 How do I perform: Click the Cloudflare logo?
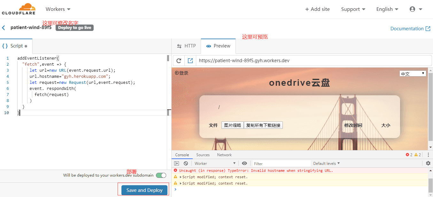pos(19,9)
